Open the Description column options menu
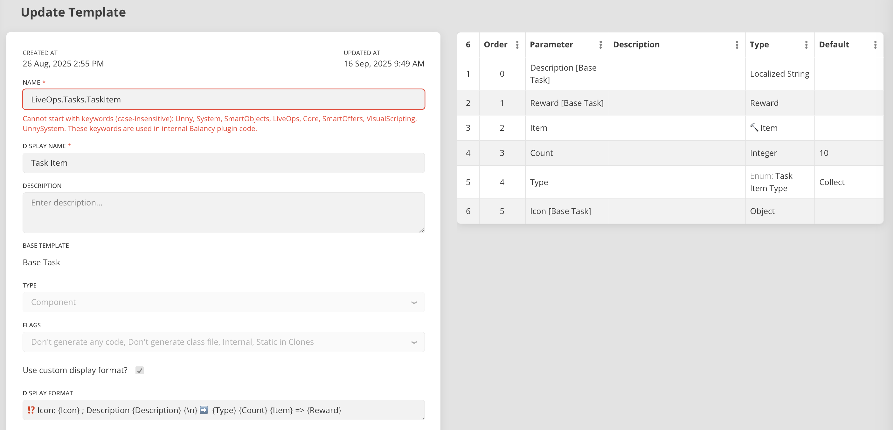 tap(737, 45)
